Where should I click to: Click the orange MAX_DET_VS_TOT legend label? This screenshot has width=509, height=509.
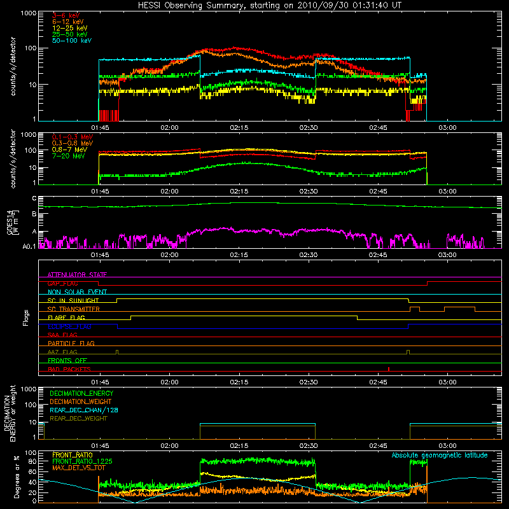79,468
